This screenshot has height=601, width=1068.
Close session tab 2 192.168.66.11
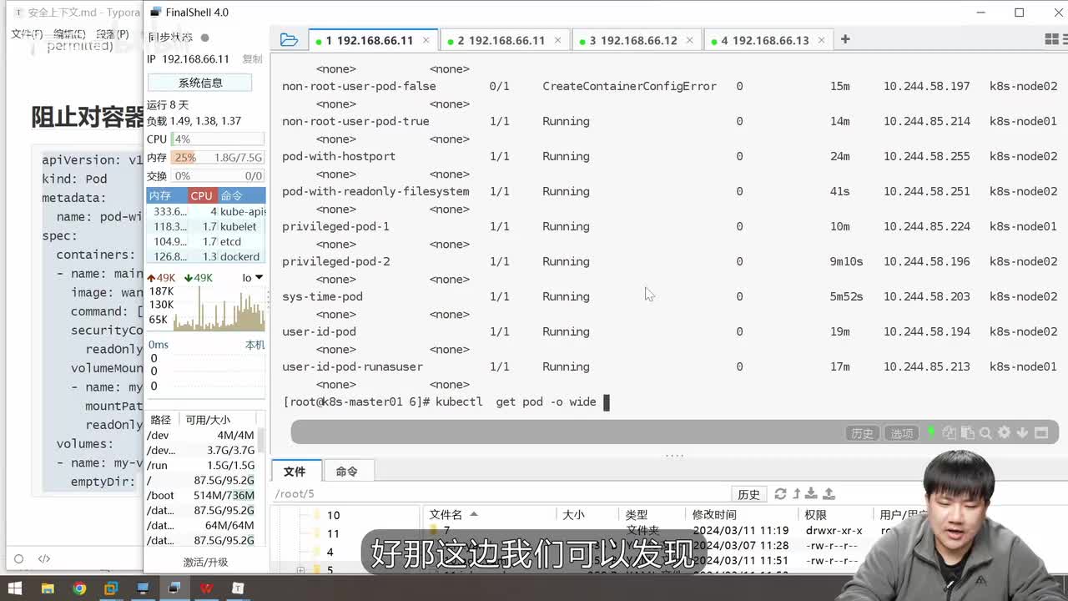coord(557,40)
